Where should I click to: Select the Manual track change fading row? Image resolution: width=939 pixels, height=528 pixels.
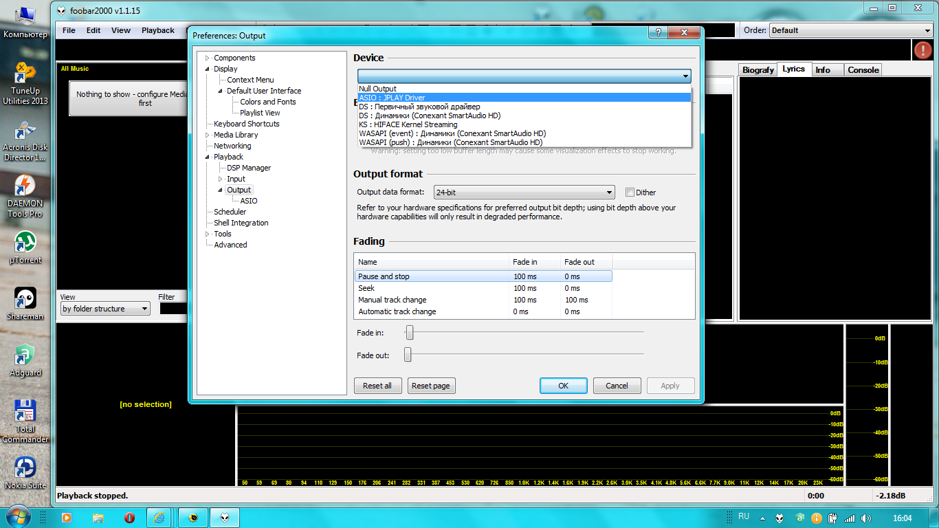click(x=392, y=300)
